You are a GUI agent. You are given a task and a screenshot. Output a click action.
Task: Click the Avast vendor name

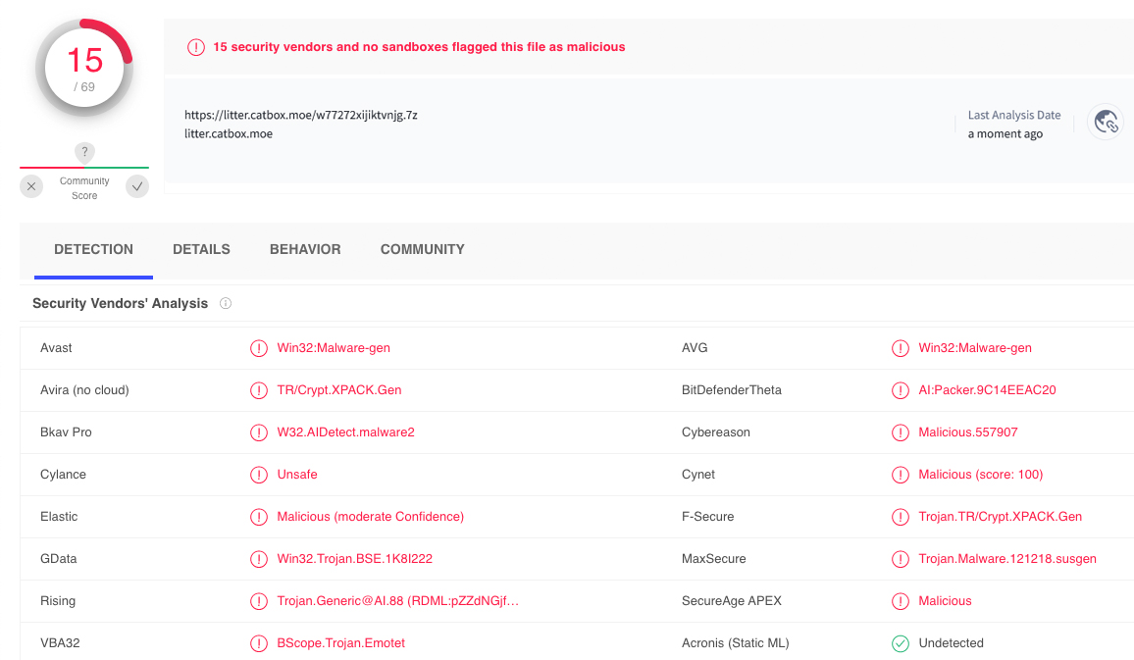point(56,348)
